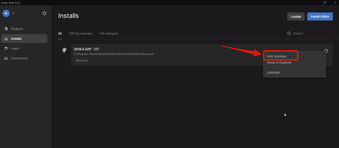339x148 pixels.
Task: Select the Installs sidebar item
Action: pos(24,39)
